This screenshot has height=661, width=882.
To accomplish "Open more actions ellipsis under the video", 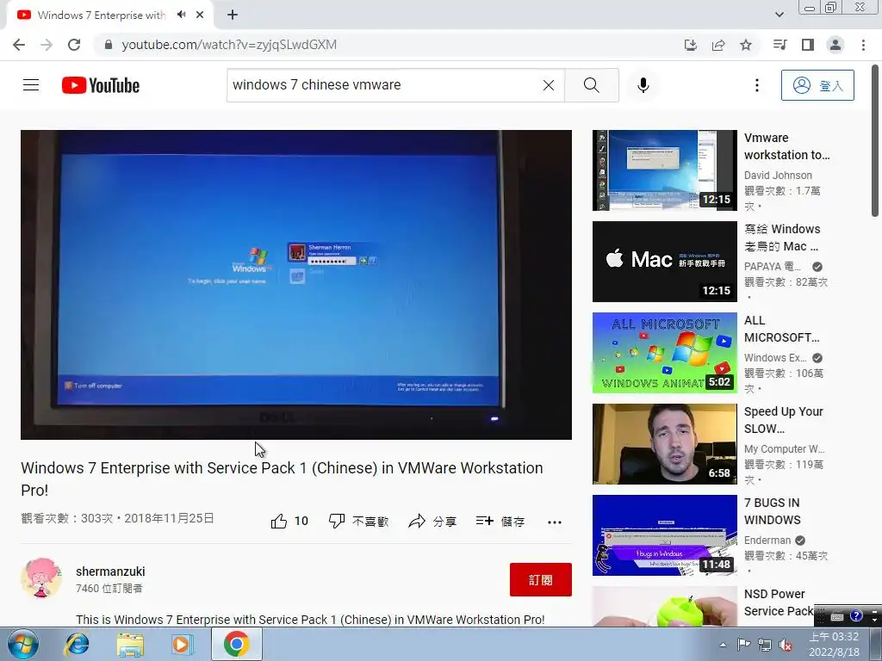I will (x=555, y=522).
